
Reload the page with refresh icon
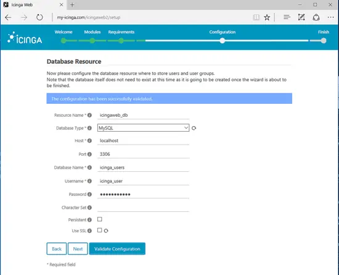pos(39,17)
